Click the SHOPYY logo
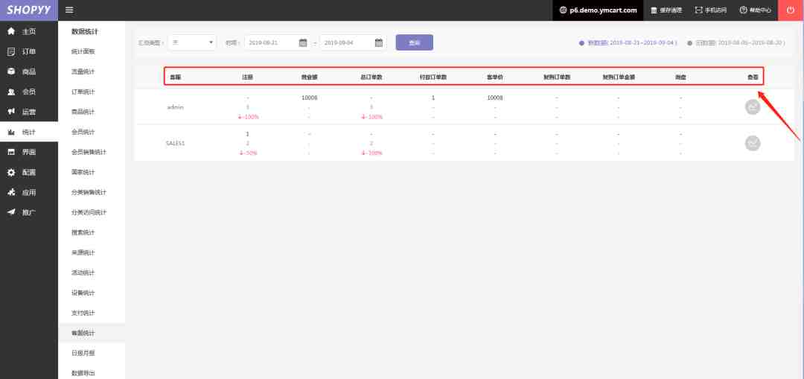Screen dimensions: 804x379 coord(29,10)
